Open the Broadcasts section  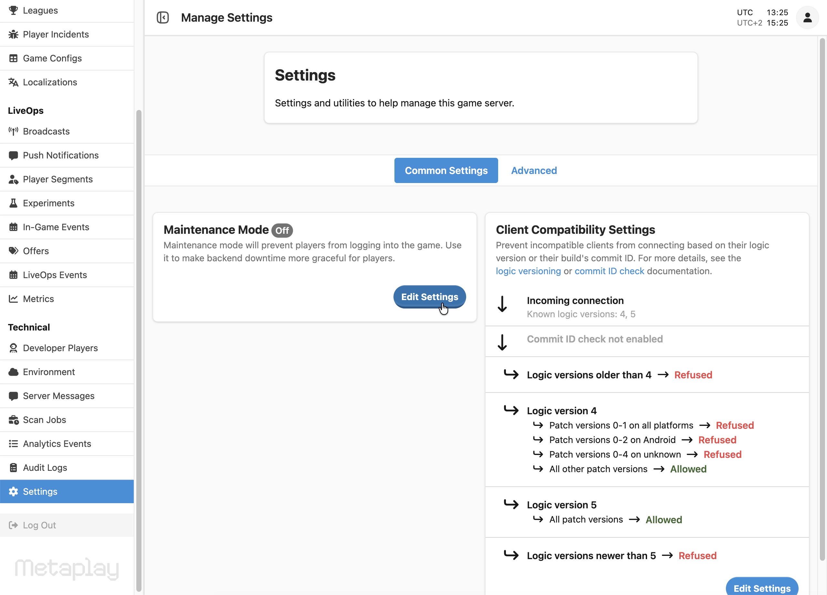coord(46,131)
